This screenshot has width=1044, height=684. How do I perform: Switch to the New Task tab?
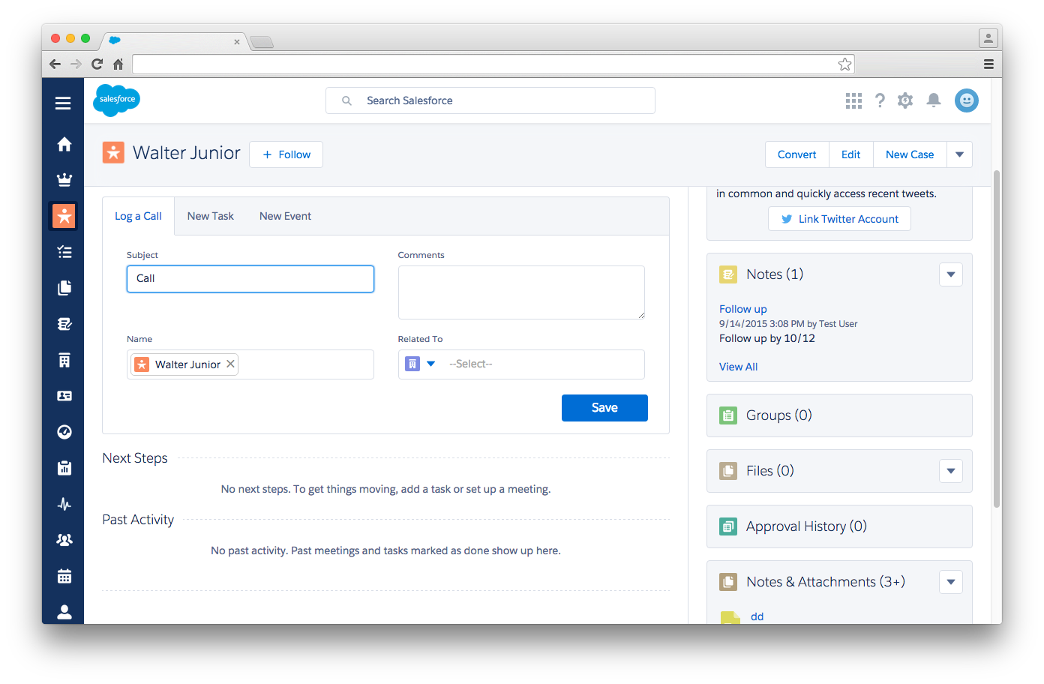click(x=211, y=216)
